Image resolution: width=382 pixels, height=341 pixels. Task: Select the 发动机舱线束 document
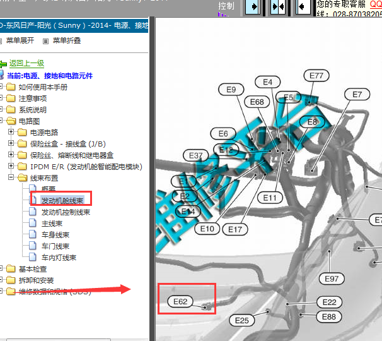tap(62, 201)
